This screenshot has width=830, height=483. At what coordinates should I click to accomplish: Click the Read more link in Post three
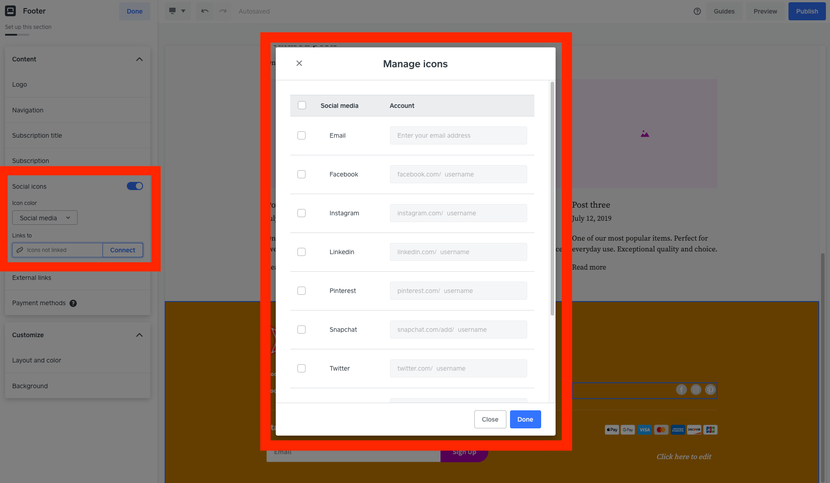coord(589,267)
